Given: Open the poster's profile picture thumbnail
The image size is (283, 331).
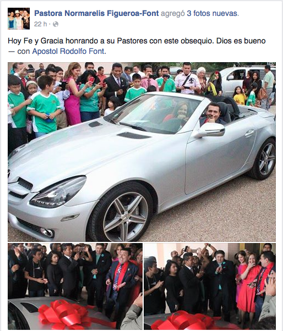Looking at the screenshot, I should click(x=19, y=19).
